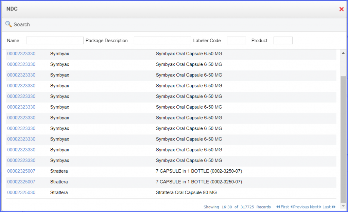
Task: Jump to Last page of records
Action: [329, 207]
